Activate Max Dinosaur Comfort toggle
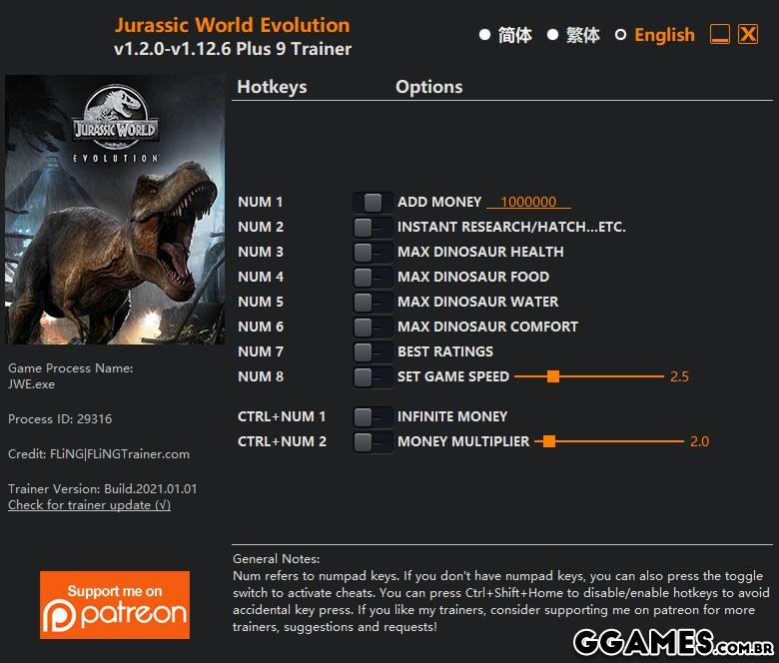779x663 pixels. [372, 327]
